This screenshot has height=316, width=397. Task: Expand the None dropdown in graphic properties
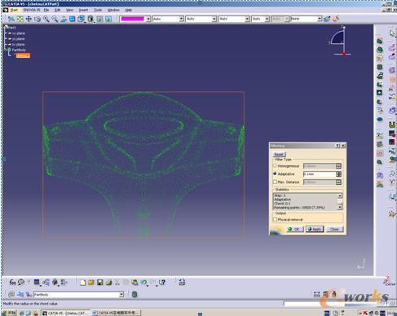click(320, 19)
